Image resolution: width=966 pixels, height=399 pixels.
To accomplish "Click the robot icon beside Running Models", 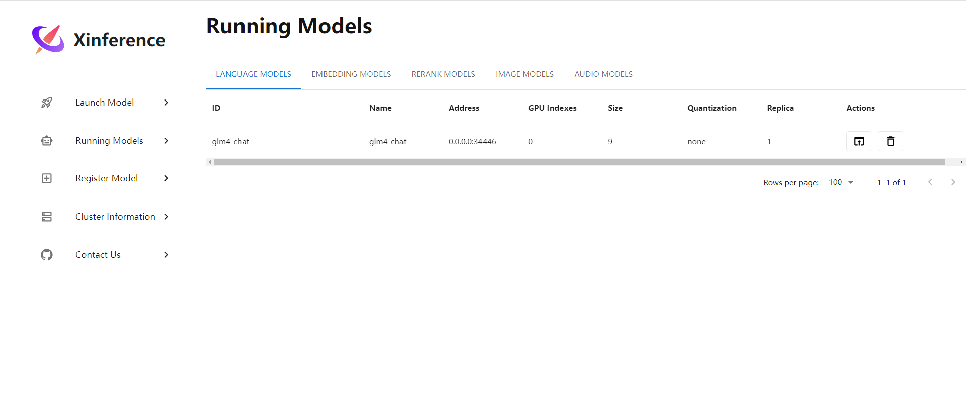I will click(47, 141).
